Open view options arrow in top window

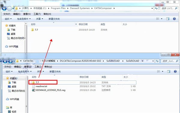[x=162, y=19]
